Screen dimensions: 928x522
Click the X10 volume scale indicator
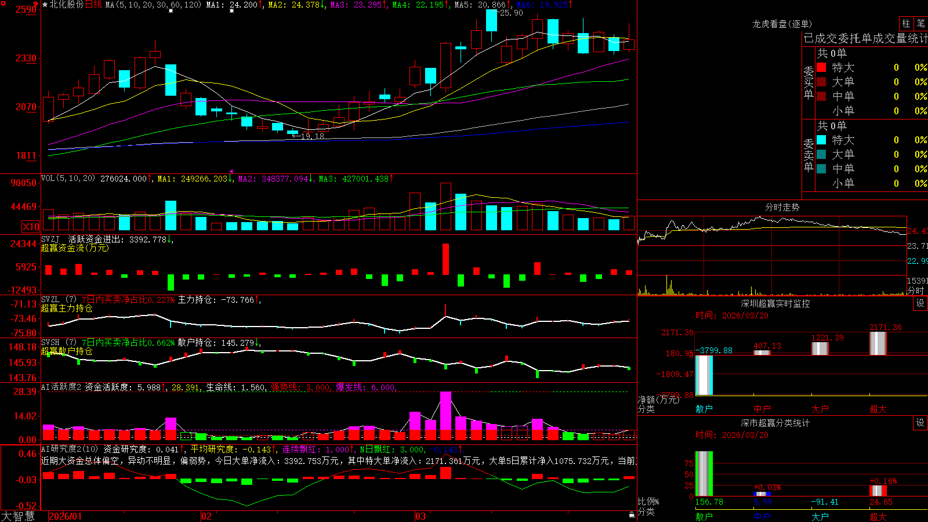click(x=31, y=227)
